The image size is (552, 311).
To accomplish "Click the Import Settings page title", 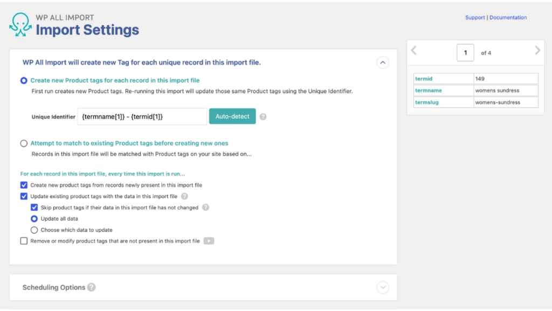I will 87,30.
